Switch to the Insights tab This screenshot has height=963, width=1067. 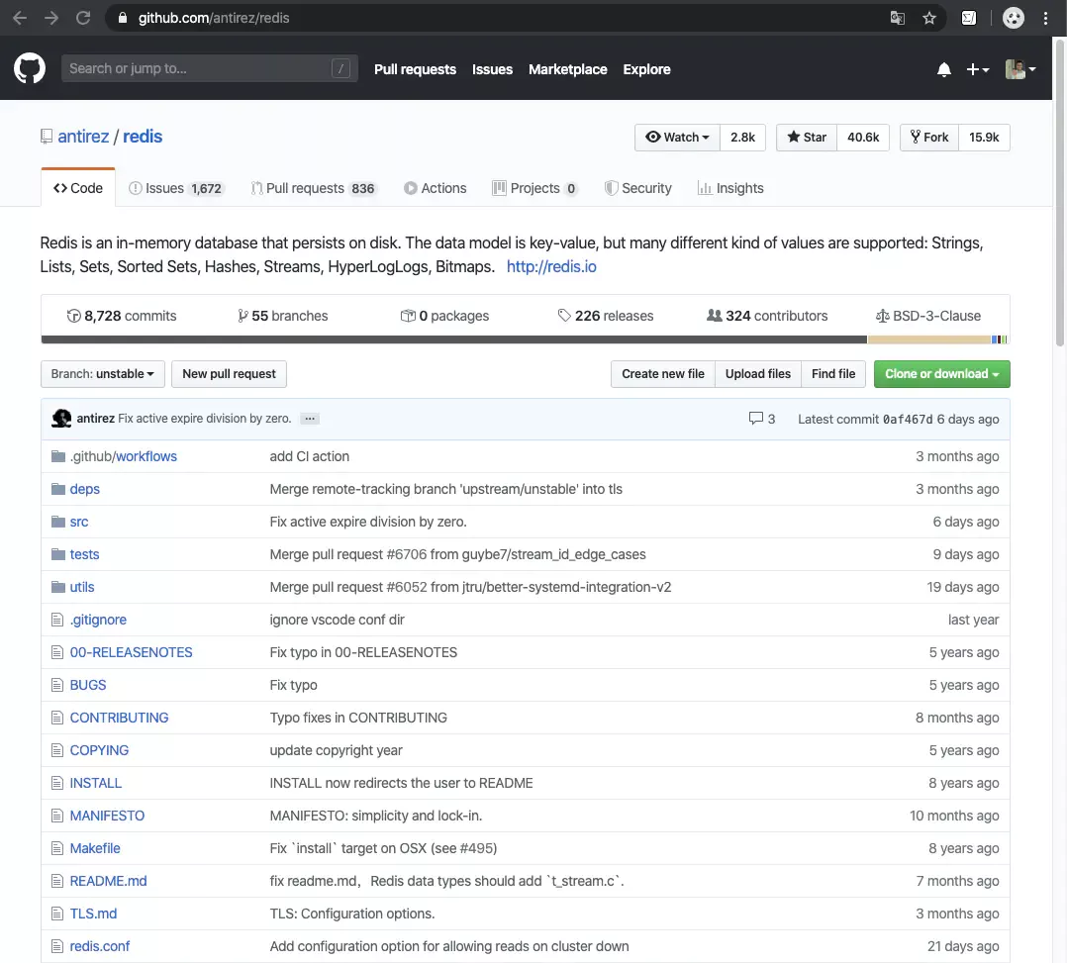730,188
